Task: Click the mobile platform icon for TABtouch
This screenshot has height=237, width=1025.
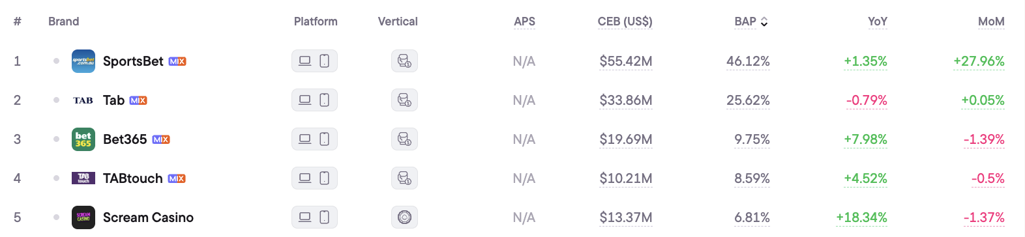Action: pyautogui.click(x=324, y=178)
